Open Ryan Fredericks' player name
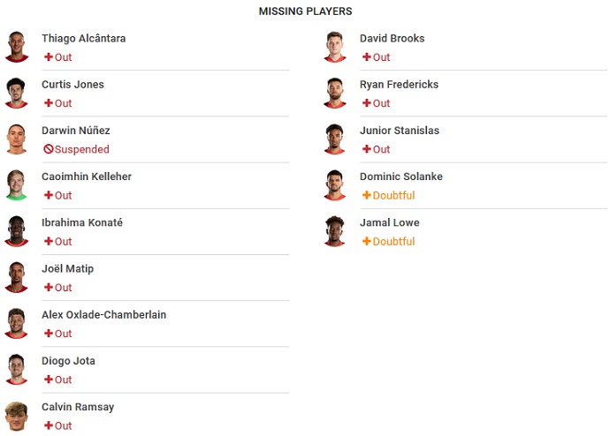Screen dimensions: 610x436 click(x=399, y=85)
